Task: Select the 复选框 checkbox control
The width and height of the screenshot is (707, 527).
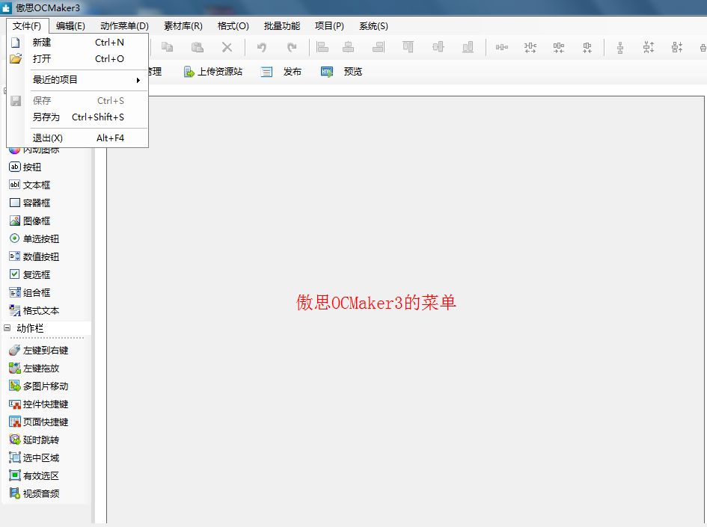Action: [x=30, y=275]
